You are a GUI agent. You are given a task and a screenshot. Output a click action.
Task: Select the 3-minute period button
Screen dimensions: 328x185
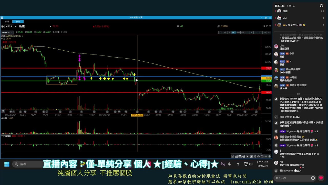coord(251,33)
